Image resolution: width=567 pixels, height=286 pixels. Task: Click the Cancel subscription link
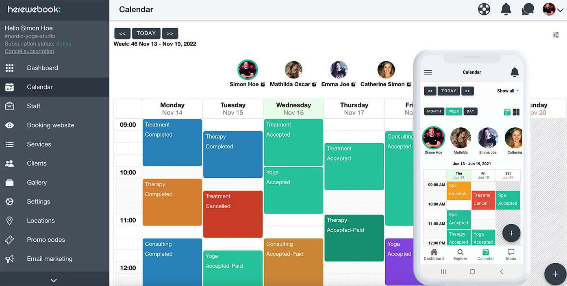pos(29,51)
